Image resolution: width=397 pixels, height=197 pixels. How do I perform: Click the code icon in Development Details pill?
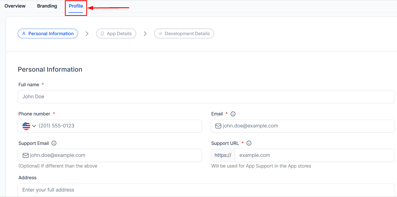click(x=161, y=34)
